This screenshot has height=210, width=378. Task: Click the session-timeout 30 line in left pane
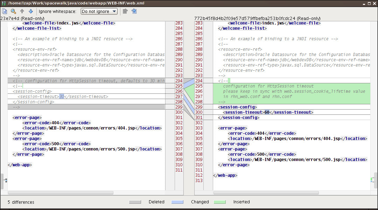[x=63, y=97]
